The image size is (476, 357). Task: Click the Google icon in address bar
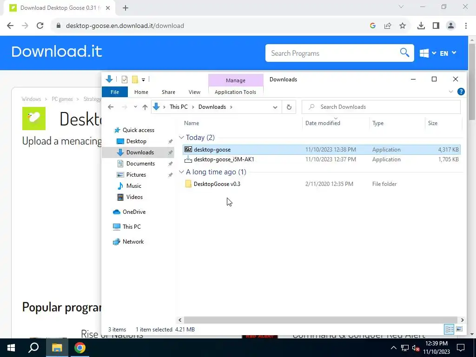(x=373, y=26)
